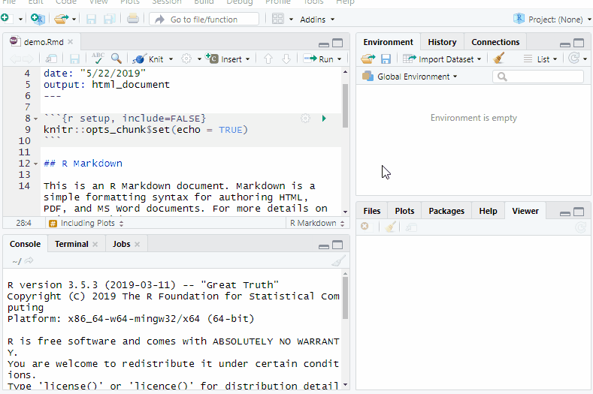Switch to the Console tab
Image resolution: width=593 pixels, height=394 pixels.
tap(25, 244)
